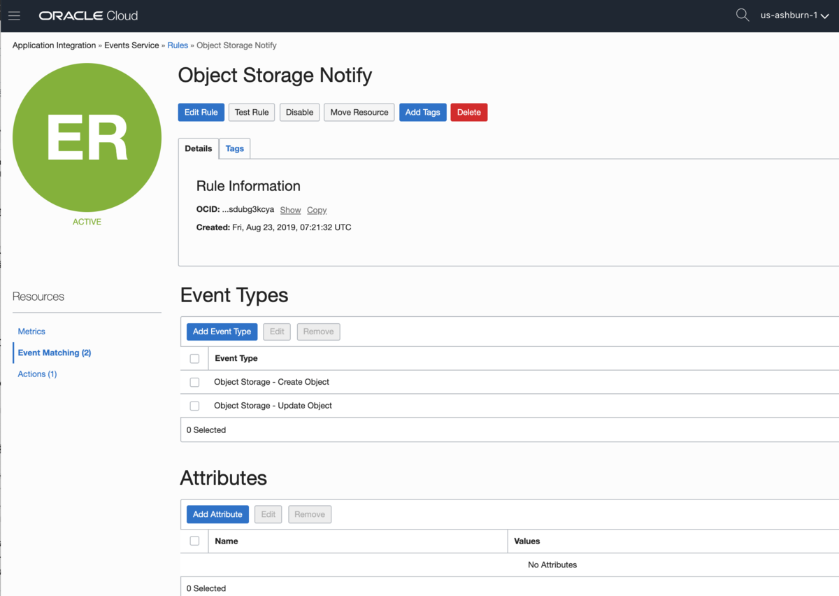
Task: Switch to the Tags tab
Action: (235, 148)
